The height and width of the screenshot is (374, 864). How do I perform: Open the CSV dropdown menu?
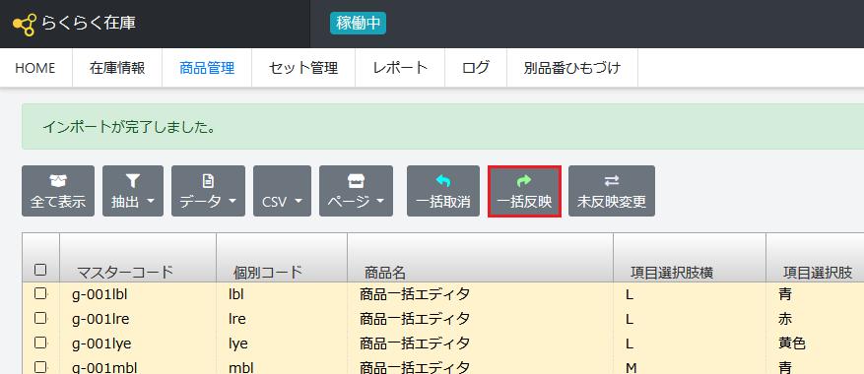[282, 191]
